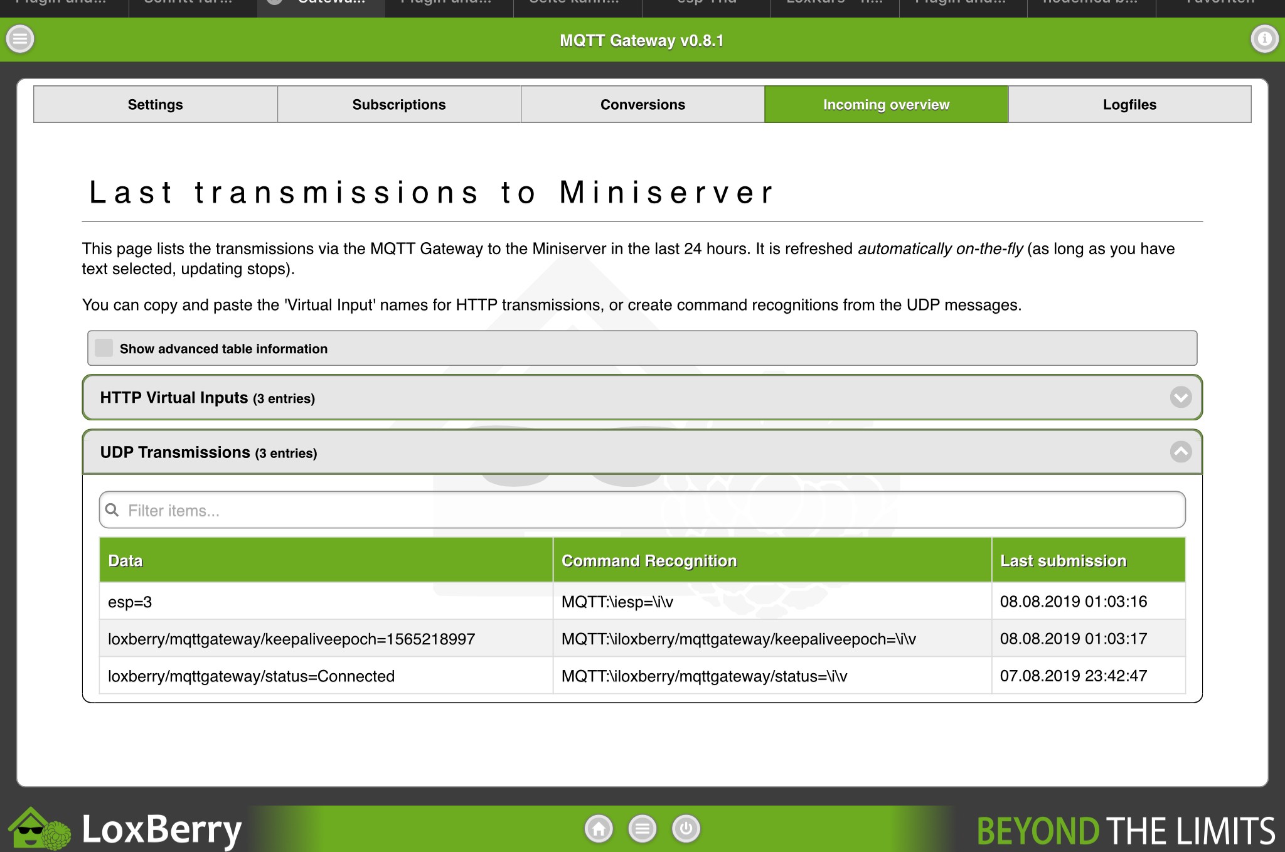This screenshot has width=1285, height=852.
Task: Open the hamburger menu in header
Action: 20,39
